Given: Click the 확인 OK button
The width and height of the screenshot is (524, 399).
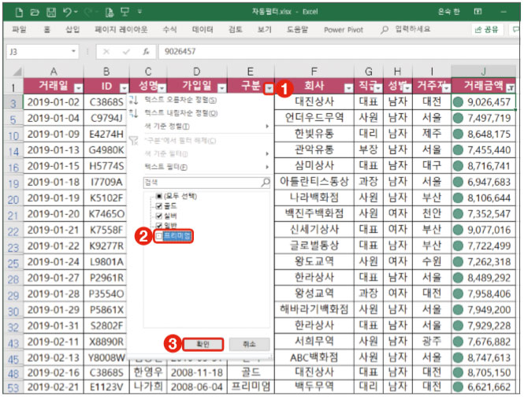Looking at the screenshot, I should [x=203, y=344].
